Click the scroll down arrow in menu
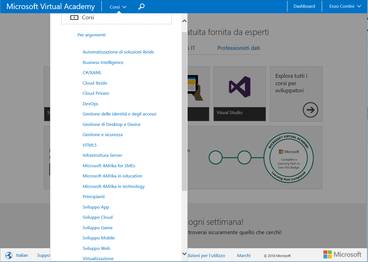Screen dimensions: 368x262 pyautogui.click(x=185, y=253)
